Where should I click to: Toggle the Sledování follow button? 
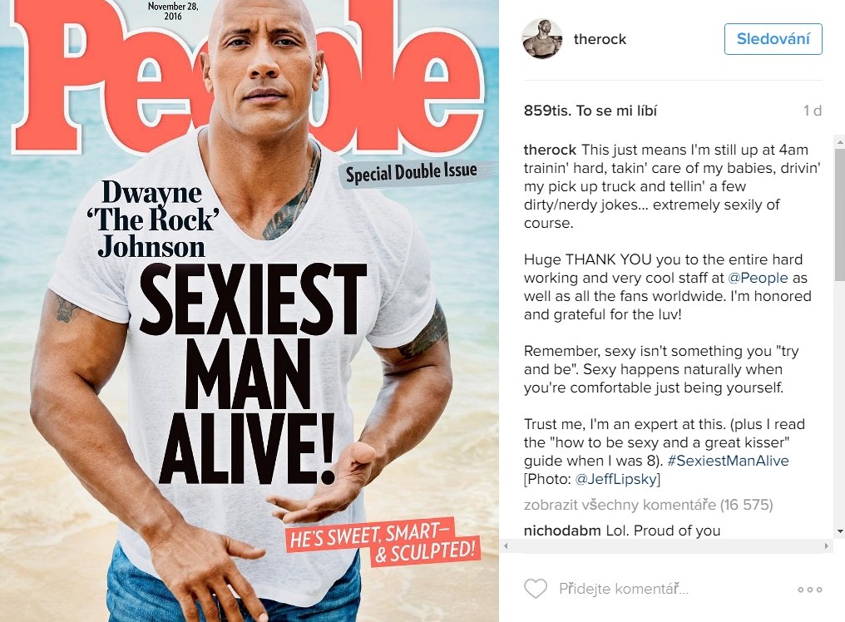[x=773, y=39]
